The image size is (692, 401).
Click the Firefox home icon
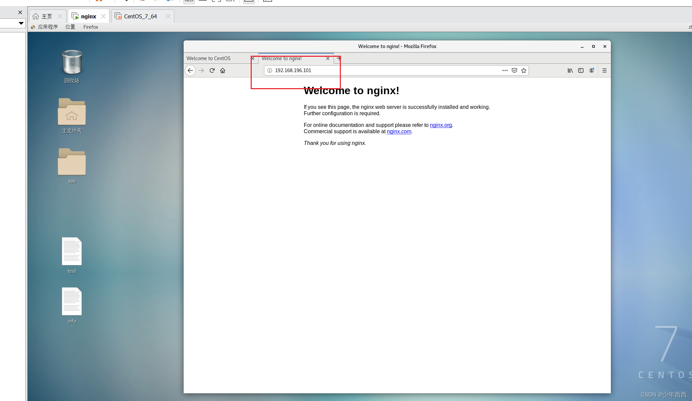pyautogui.click(x=223, y=70)
